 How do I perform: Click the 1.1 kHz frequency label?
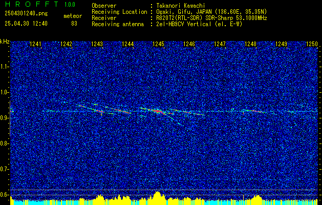(4, 67)
